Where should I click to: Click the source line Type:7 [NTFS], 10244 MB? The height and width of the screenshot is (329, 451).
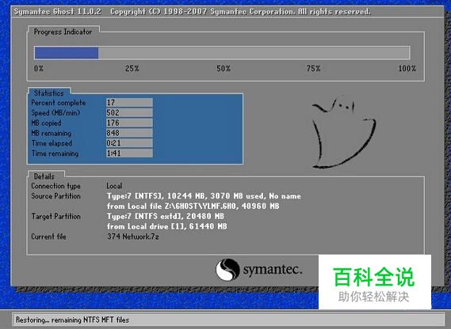(x=204, y=196)
